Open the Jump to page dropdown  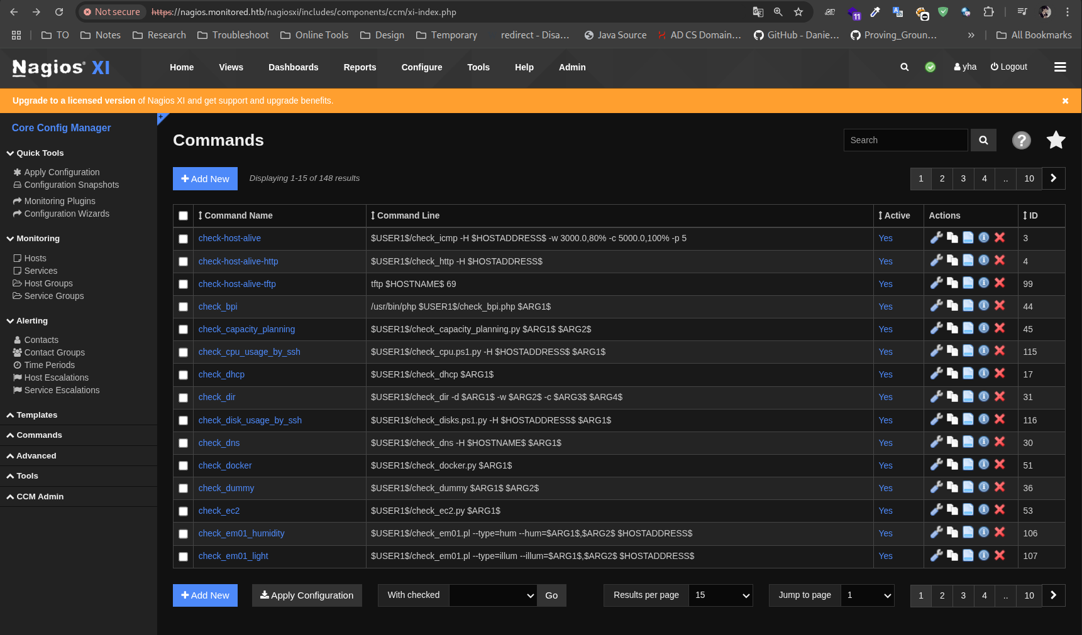tap(867, 595)
